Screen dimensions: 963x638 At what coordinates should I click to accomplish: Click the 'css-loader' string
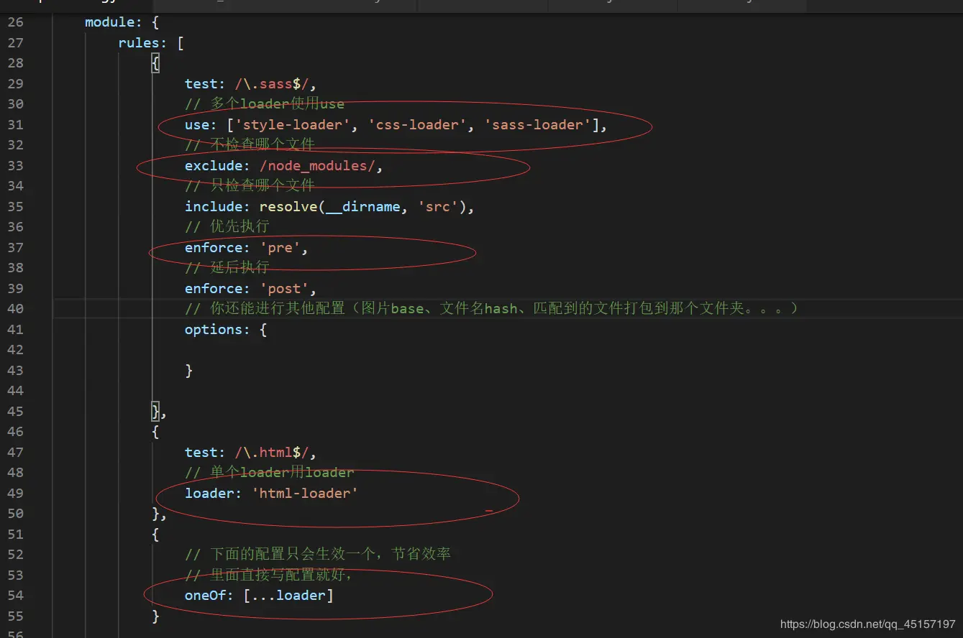tap(418, 125)
